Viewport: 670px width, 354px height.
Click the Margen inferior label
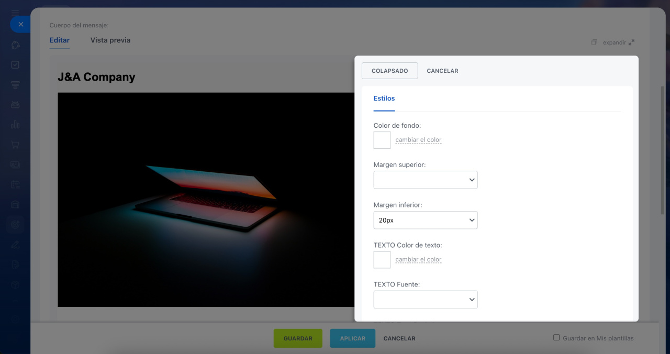(x=398, y=205)
